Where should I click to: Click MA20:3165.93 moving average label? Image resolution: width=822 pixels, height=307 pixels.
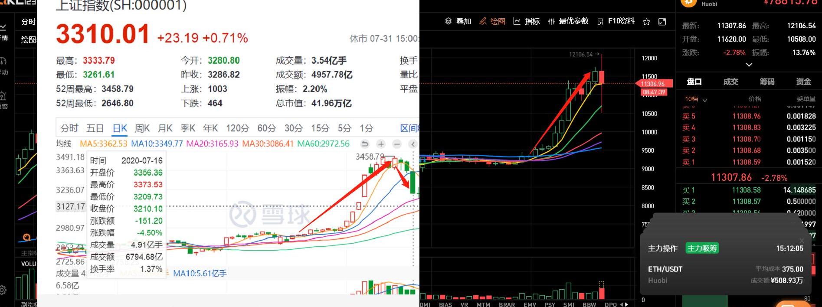(x=212, y=144)
